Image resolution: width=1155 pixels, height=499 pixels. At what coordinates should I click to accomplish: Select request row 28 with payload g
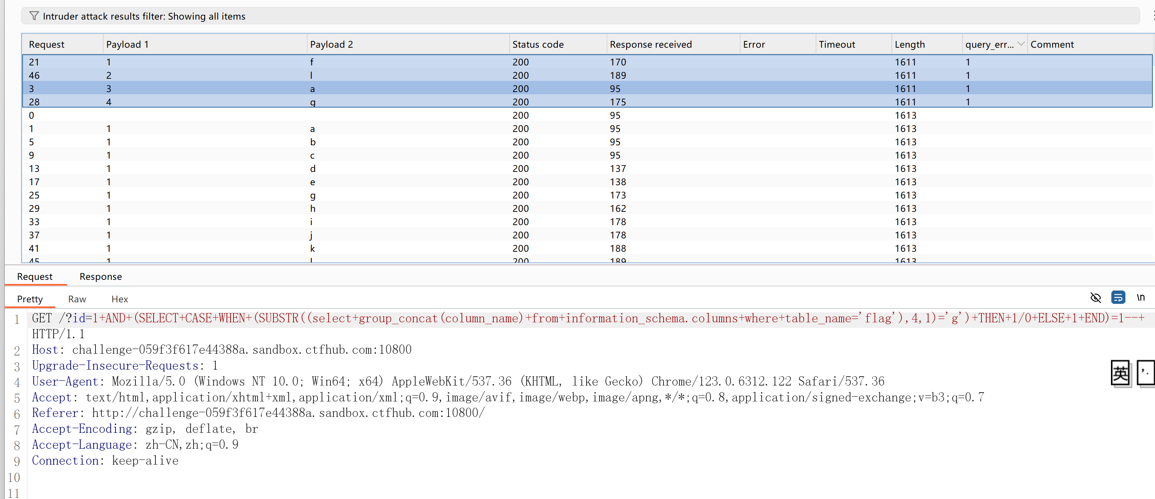pyautogui.click(x=587, y=102)
